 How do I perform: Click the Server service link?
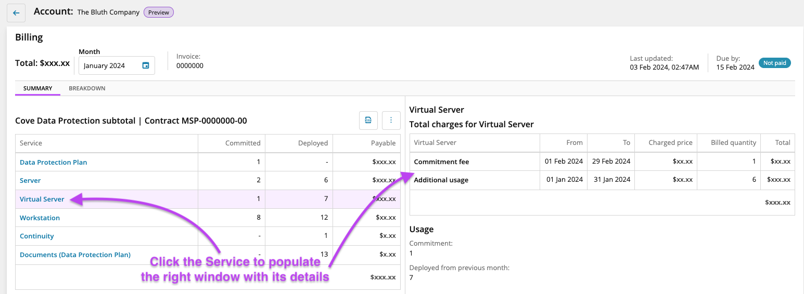[30, 180]
